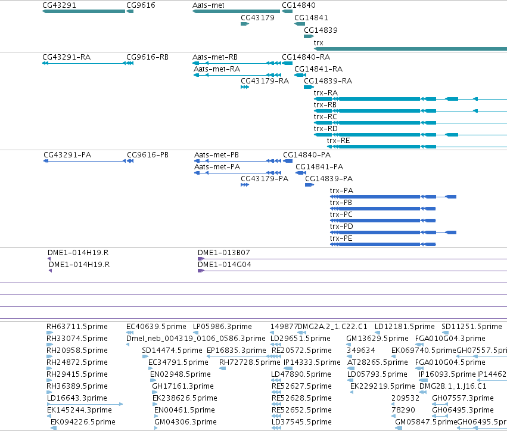This screenshot has height=431, width=507.
Task: Click the RH63711.5prime EST label
Action: click(x=77, y=327)
